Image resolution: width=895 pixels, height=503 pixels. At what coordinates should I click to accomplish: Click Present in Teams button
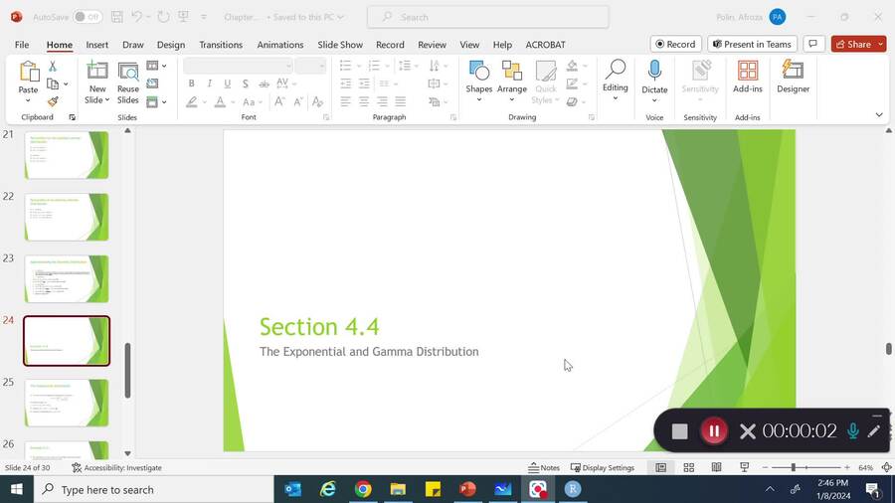click(x=751, y=44)
